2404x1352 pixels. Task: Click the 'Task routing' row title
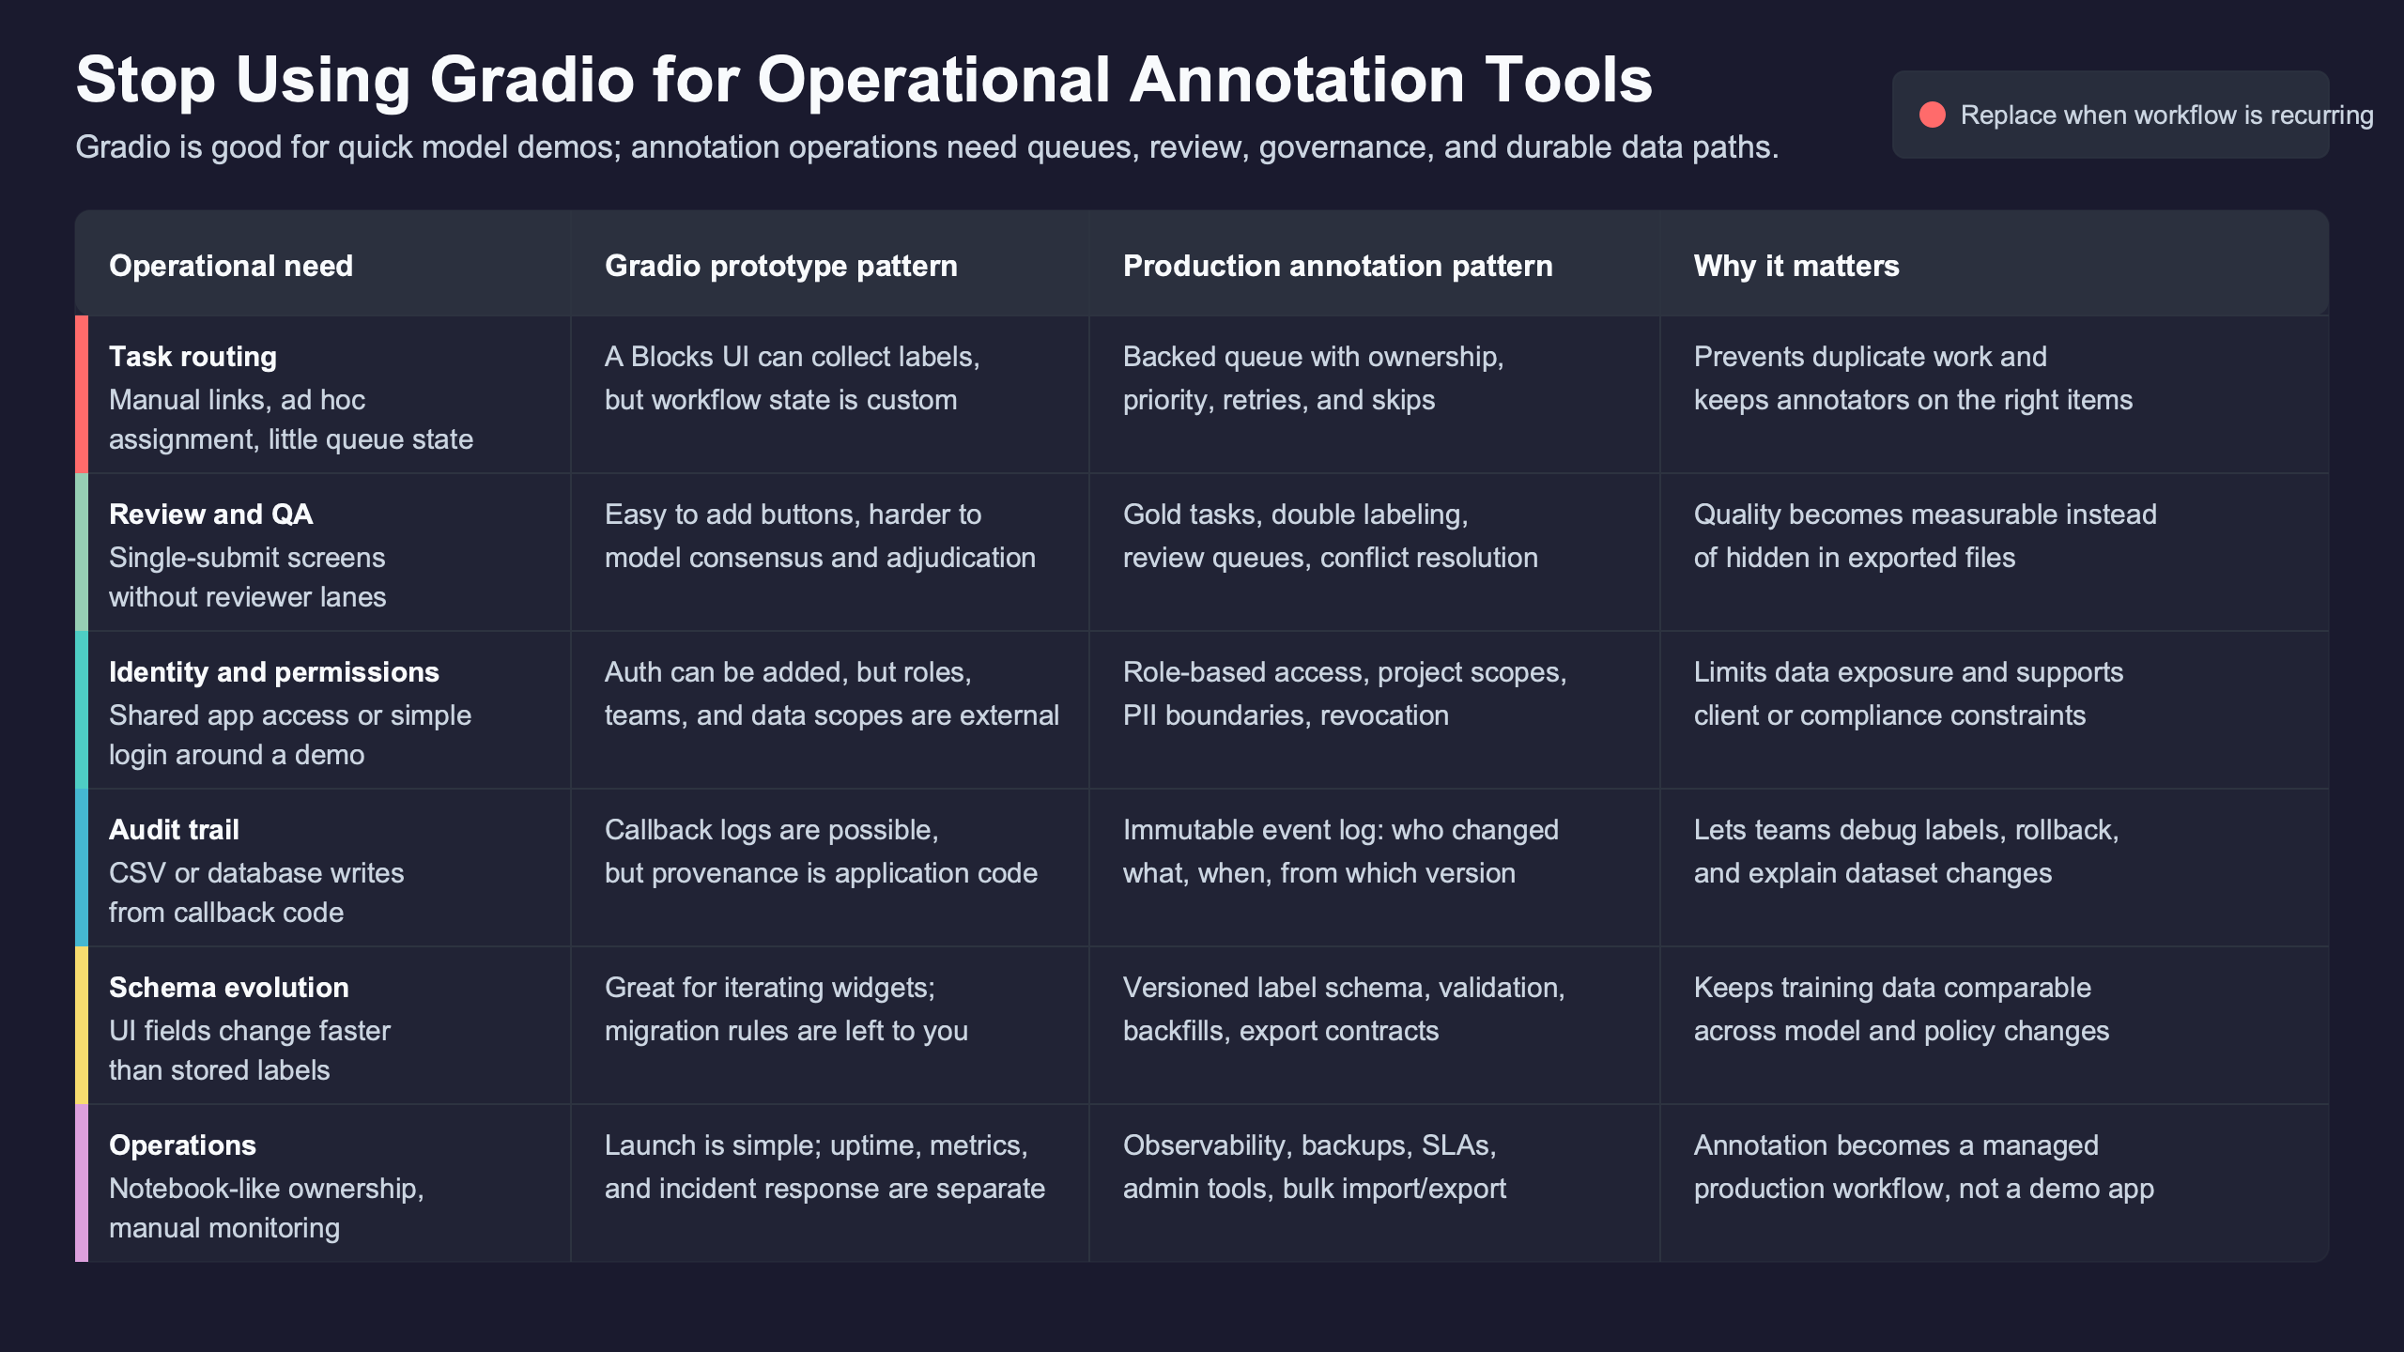[193, 357]
